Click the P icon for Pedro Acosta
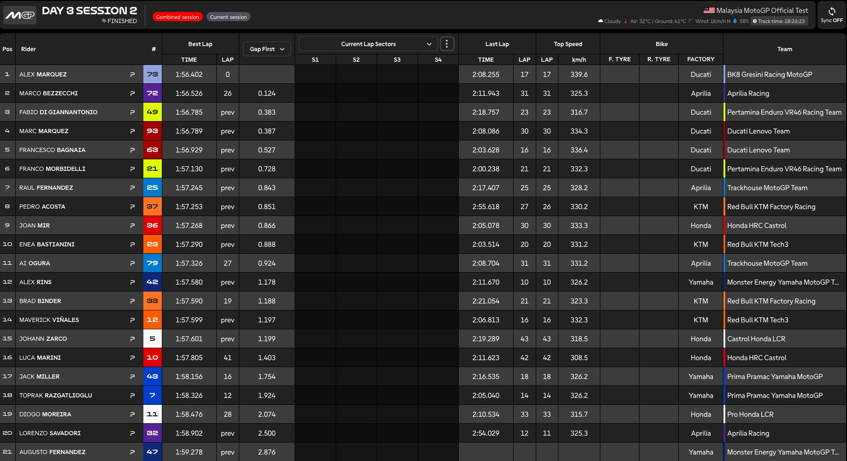This screenshot has height=461, width=847. tap(132, 207)
